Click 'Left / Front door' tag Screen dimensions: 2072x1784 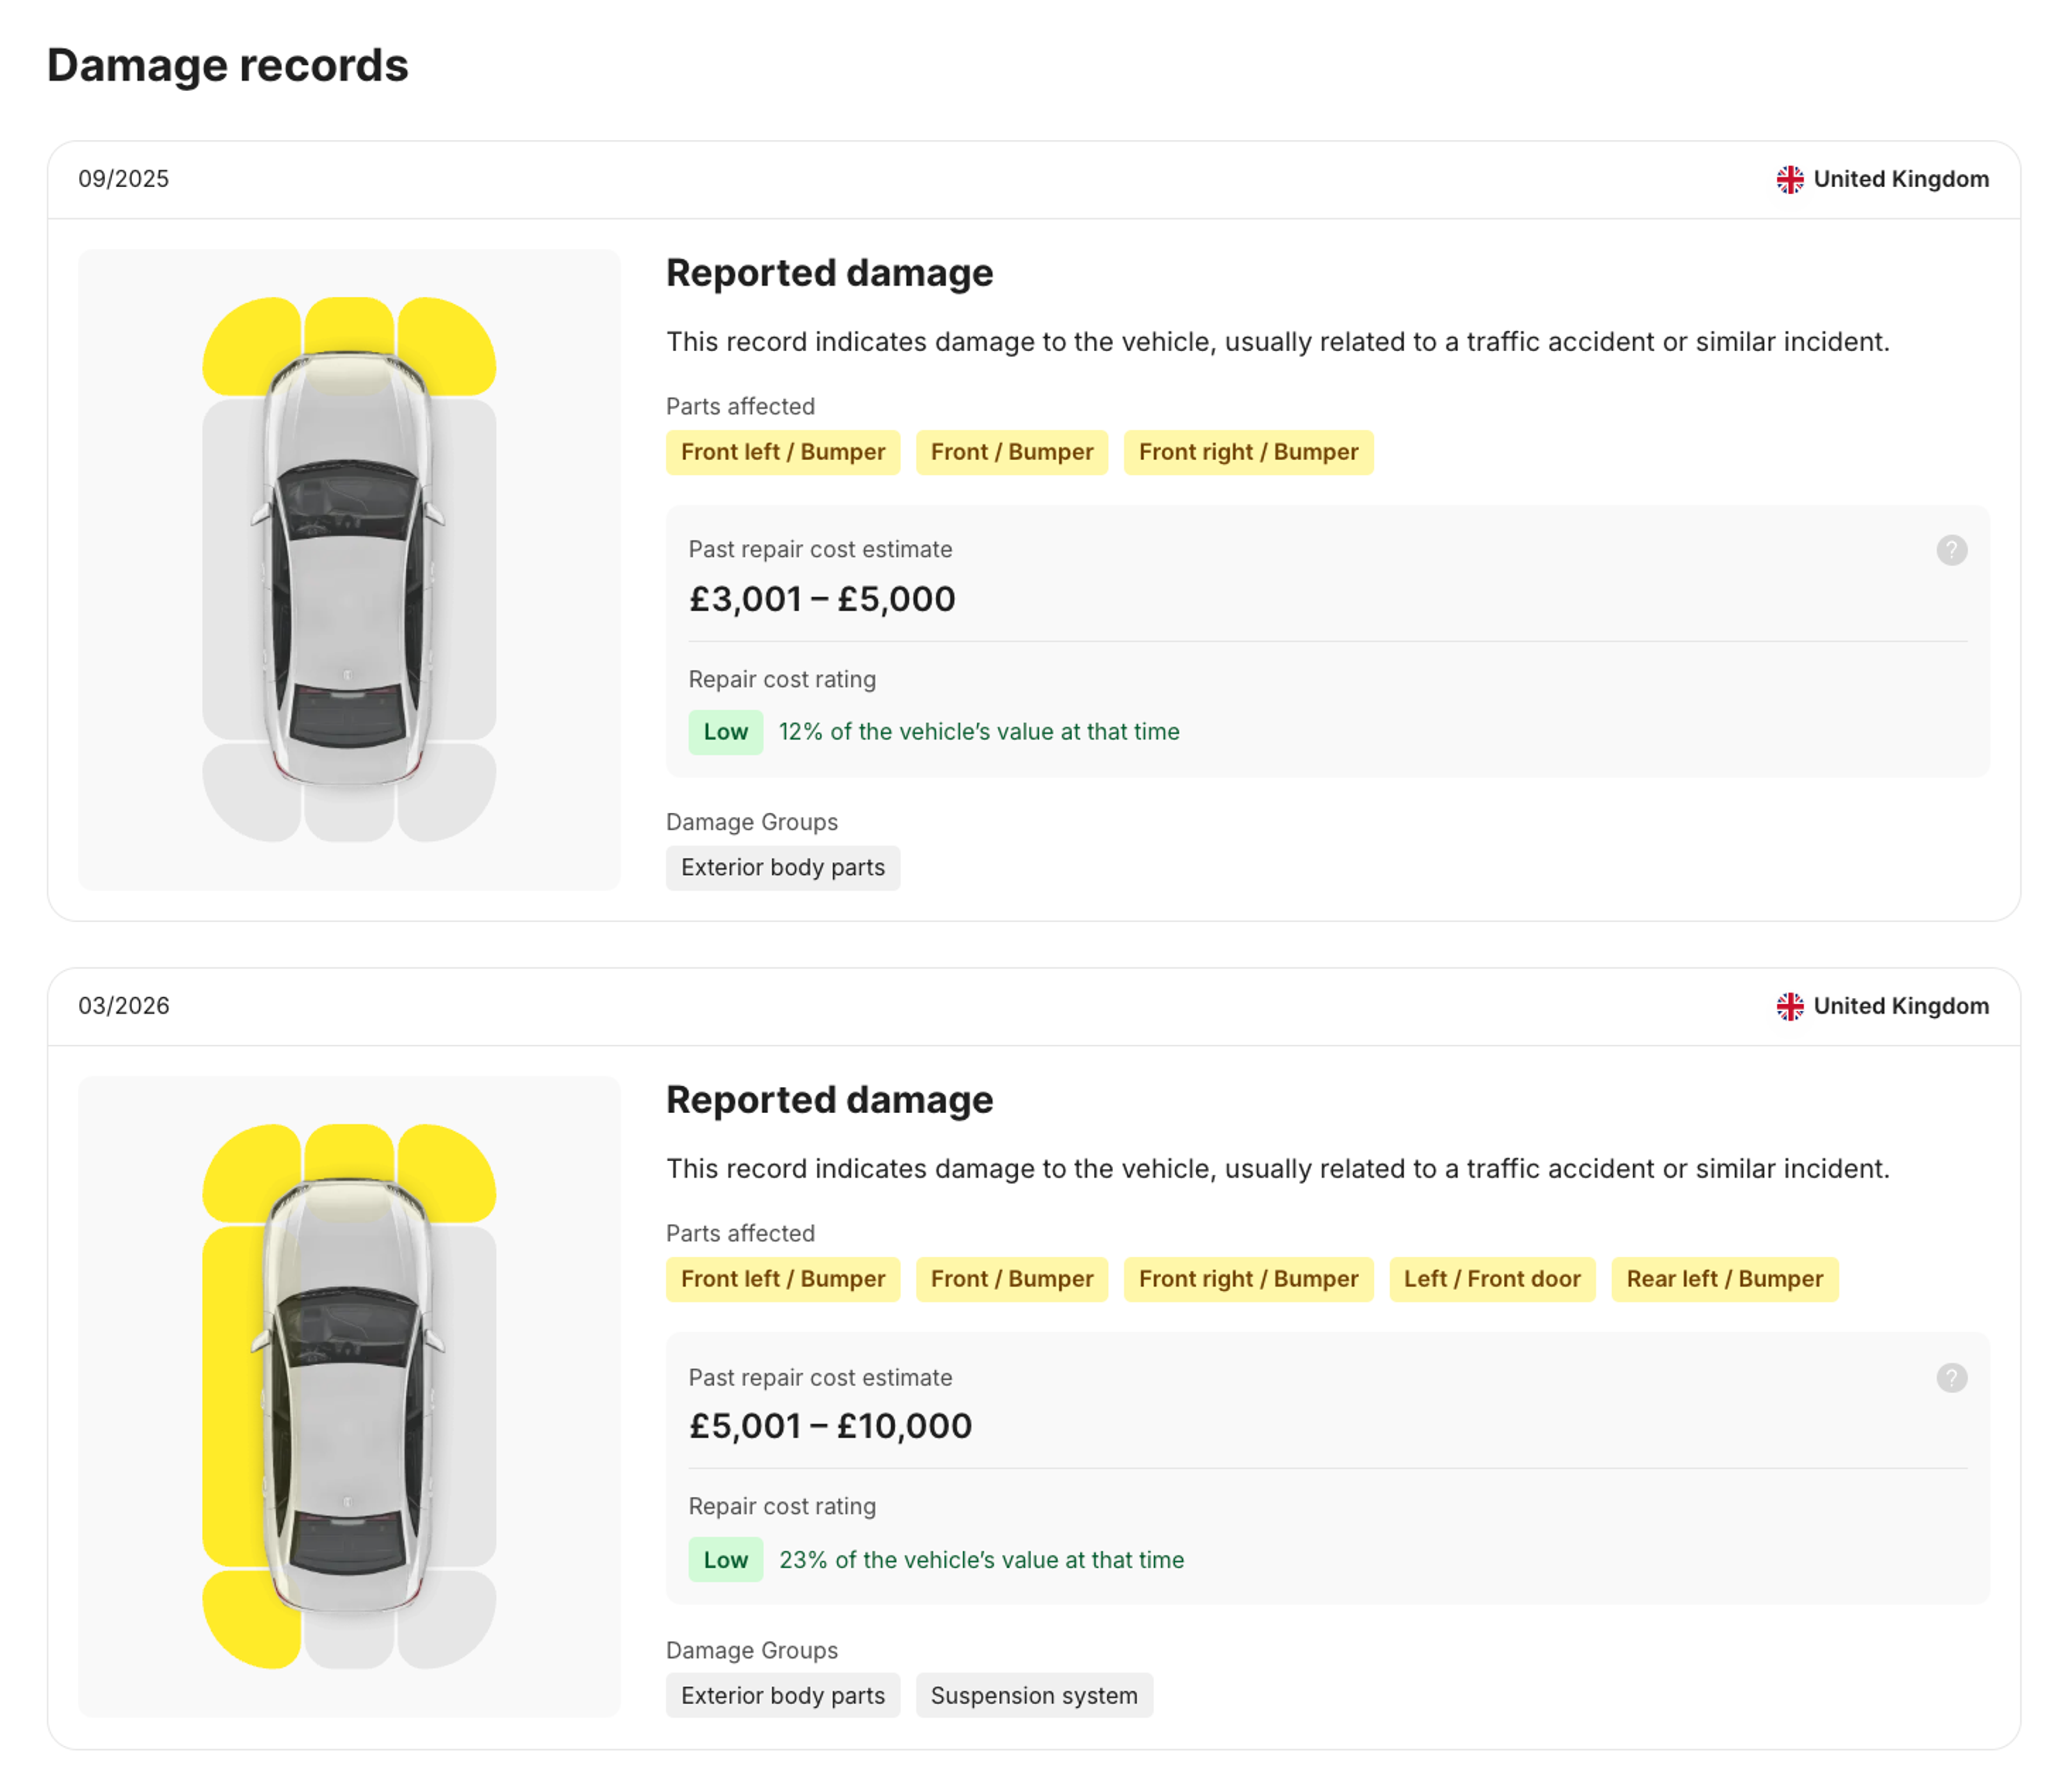click(x=1492, y=1279)
